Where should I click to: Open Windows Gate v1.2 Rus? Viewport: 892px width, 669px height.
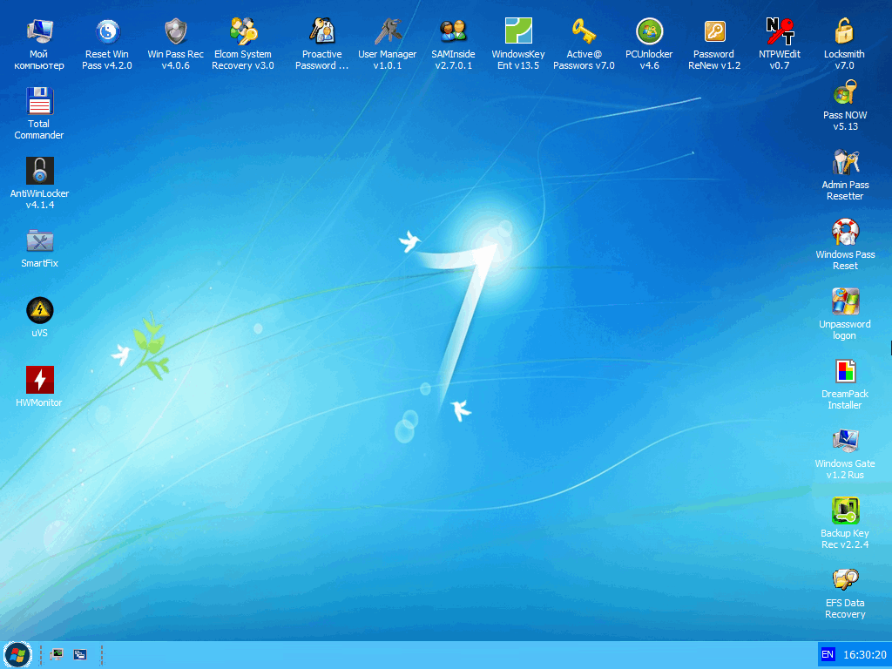[845, 442]
